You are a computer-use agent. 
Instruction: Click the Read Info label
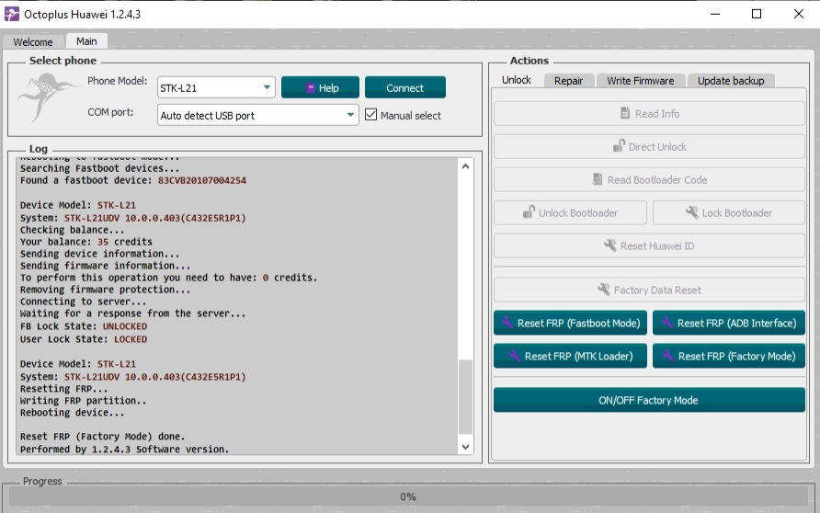point(657,113)
